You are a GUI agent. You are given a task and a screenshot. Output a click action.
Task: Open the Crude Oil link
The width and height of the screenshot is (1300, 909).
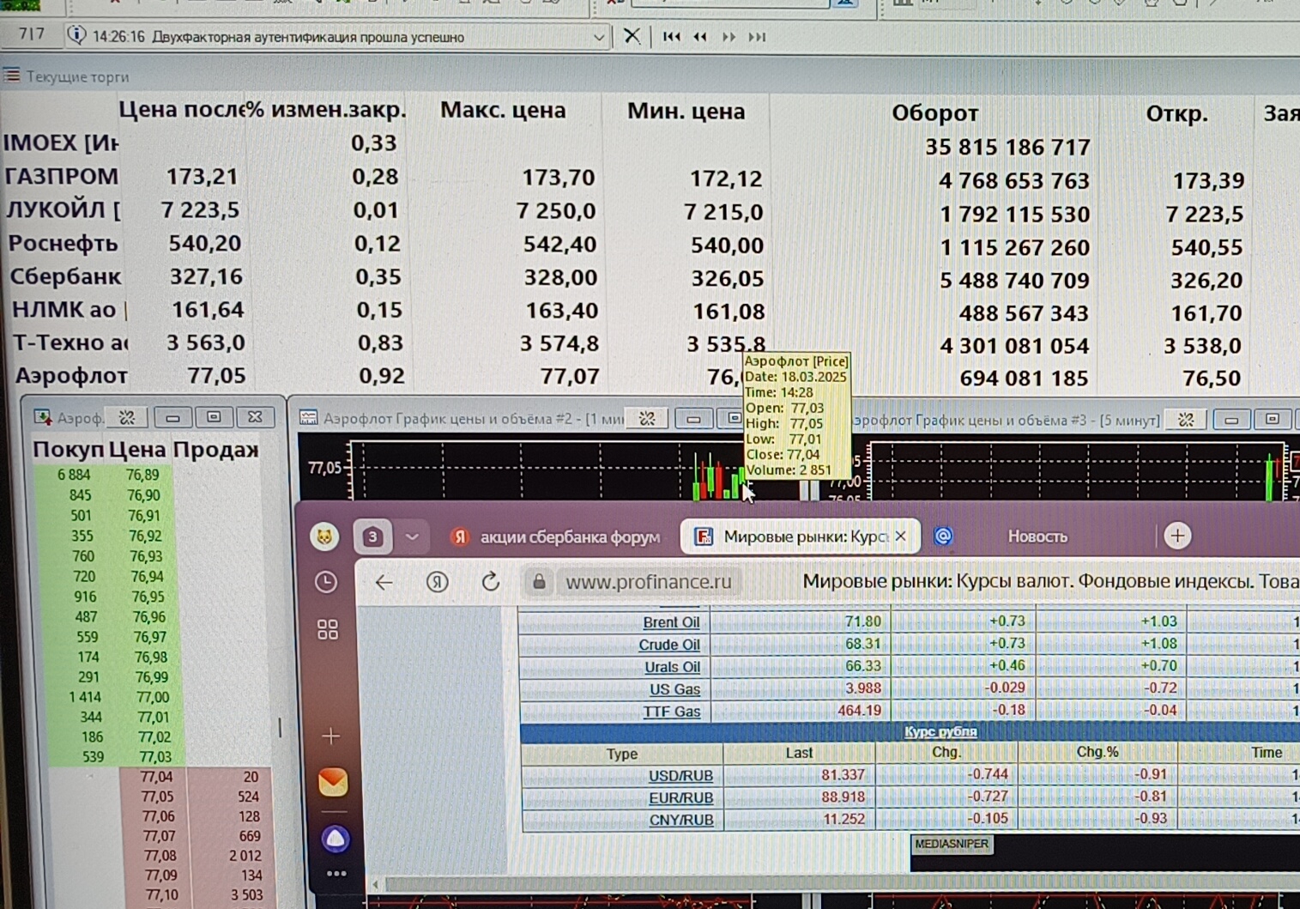click(x=669, y=645)
